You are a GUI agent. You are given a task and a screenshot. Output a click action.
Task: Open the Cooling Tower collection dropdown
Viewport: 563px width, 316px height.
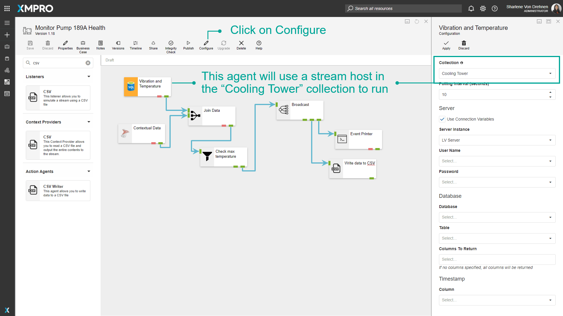click(550, 73)
